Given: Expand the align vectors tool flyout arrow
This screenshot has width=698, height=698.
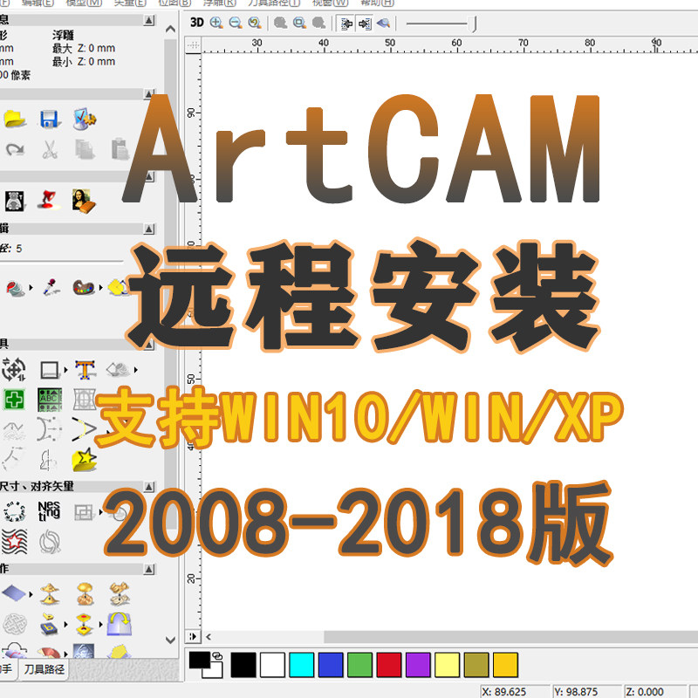Looking at the screenshot, I should 101,512.
